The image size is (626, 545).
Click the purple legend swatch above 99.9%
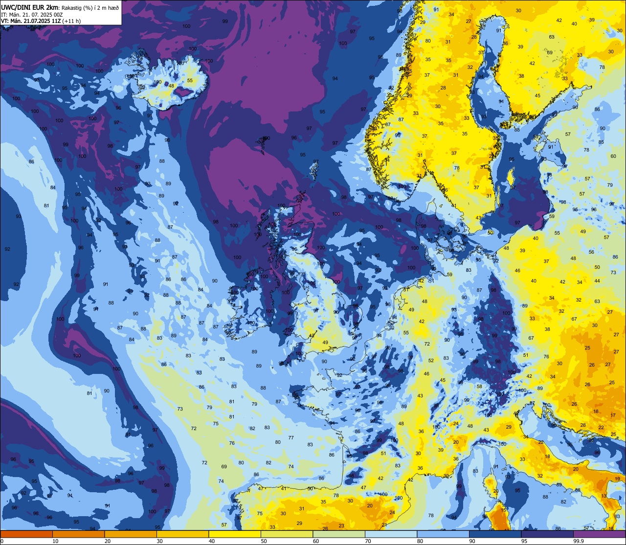(x=599, y=534)
